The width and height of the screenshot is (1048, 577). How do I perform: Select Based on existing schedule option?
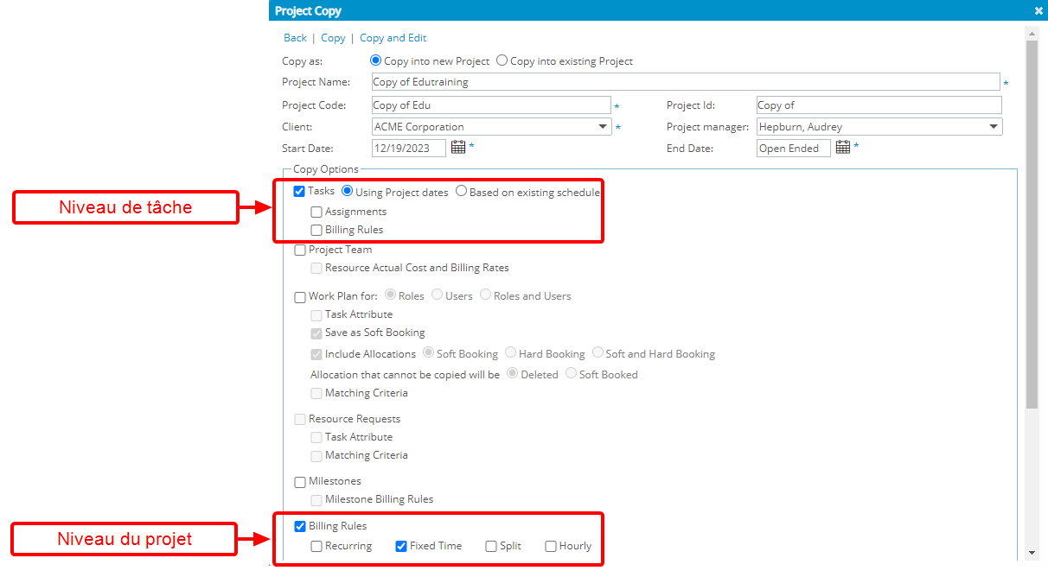[x=462, y=192]
